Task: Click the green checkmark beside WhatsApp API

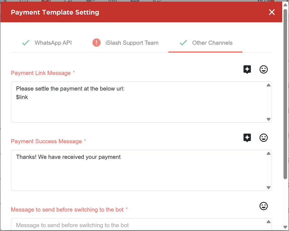Action: [x=25, y=43]
